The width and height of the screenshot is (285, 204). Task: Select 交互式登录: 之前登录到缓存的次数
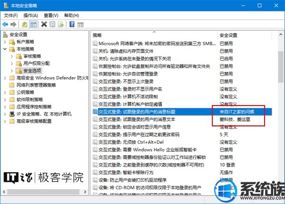[182, 165]
